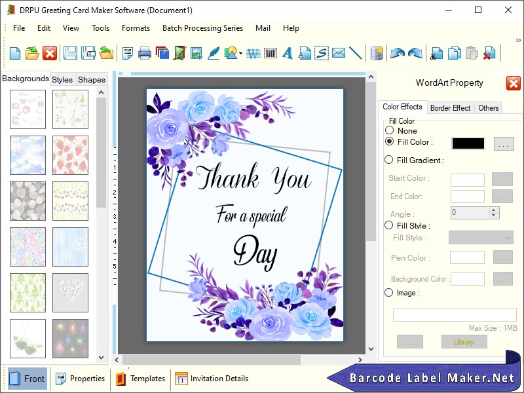
Task: Click the black Fill Color swatch
Action: [x=467, y=142]
